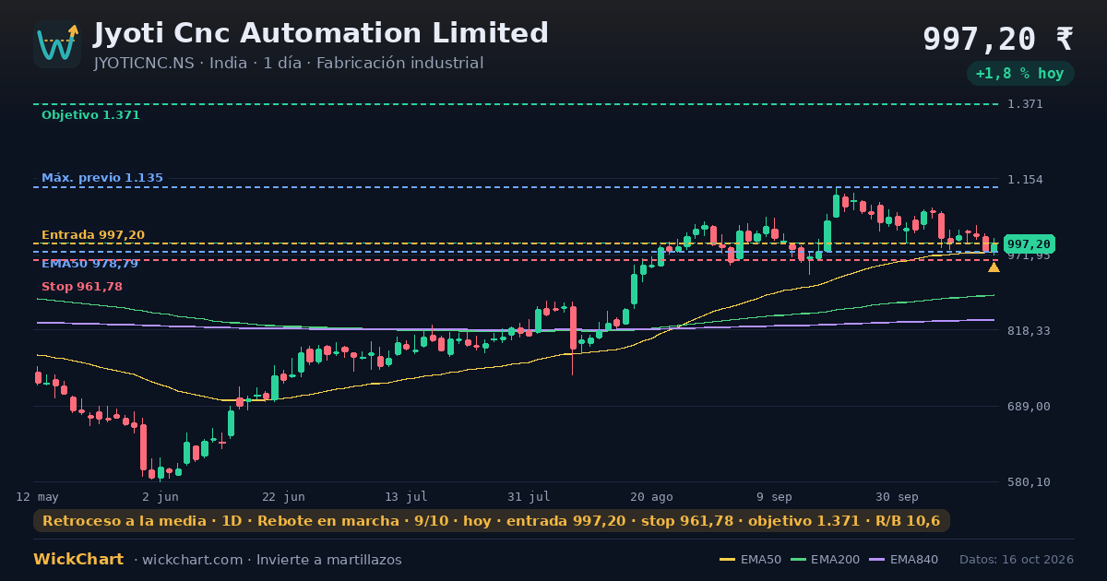Click the WickChart brand name in the footer

point(78,560)
